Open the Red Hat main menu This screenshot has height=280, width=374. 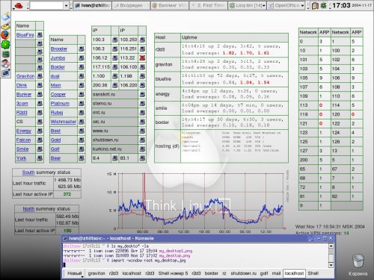click(19, 5)
